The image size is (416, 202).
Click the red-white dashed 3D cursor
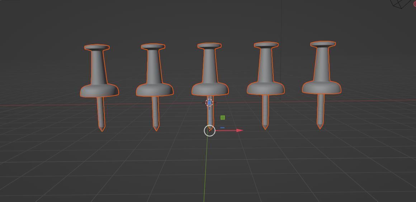pos(209,102)
